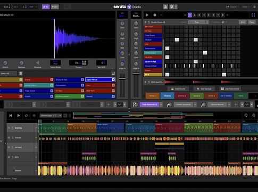Click the scene record button
258x192 pixels.
155,15
